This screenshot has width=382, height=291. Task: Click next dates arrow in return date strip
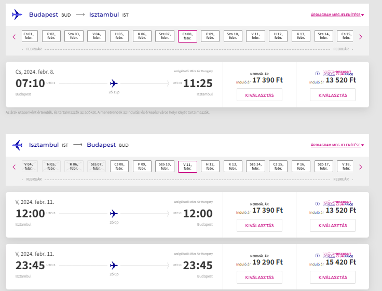tap(361, 167)
